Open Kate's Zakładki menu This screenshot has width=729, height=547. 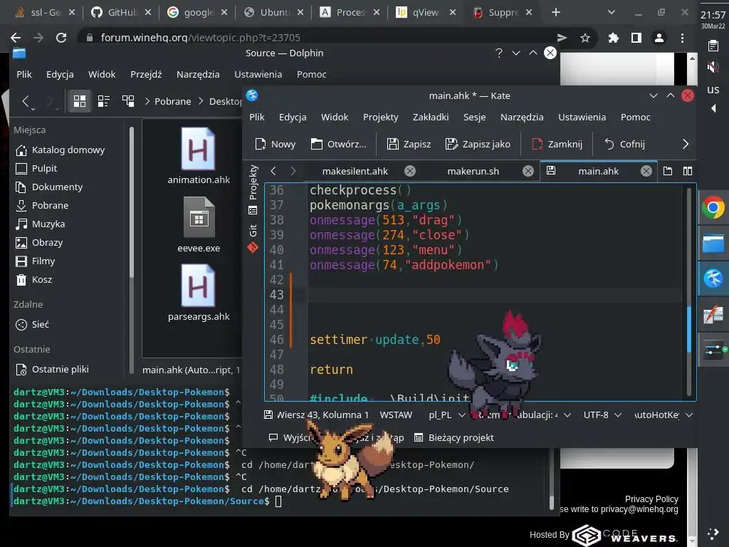coord(431,118)
